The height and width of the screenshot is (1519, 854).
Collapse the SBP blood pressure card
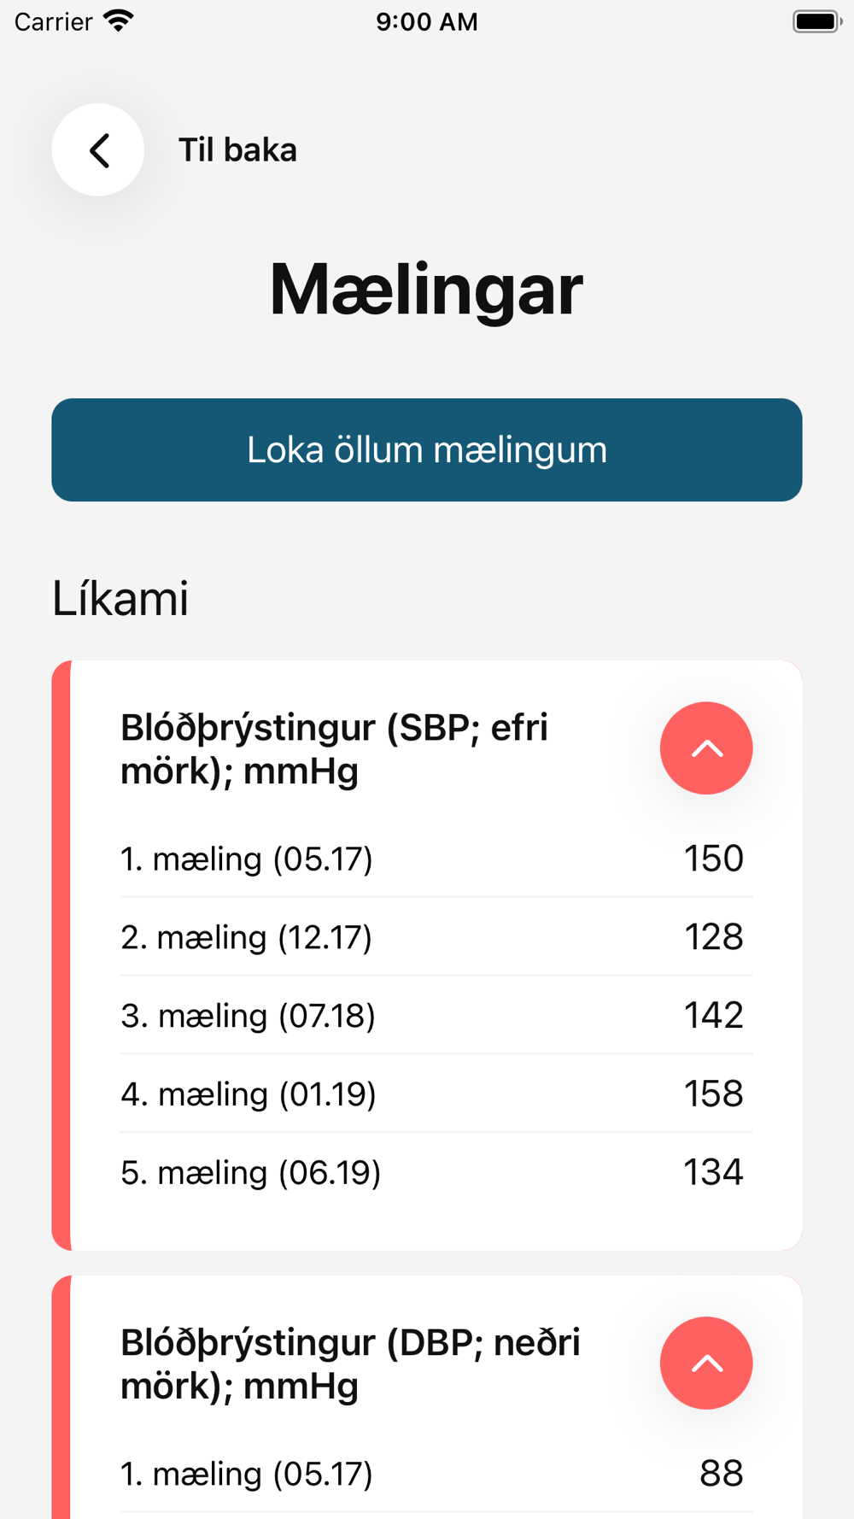click(705, 748)
